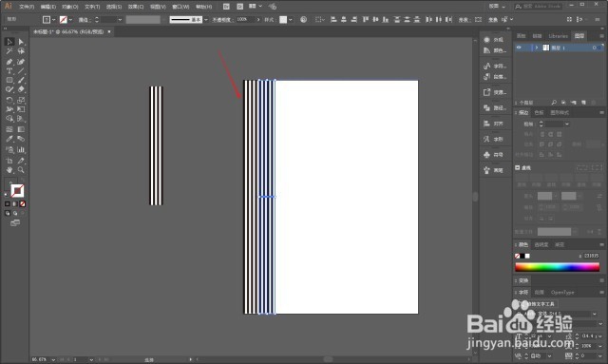Open the 符号 (Symbols) panel button
Screen dimensions: 608x364
coord(494,155)
